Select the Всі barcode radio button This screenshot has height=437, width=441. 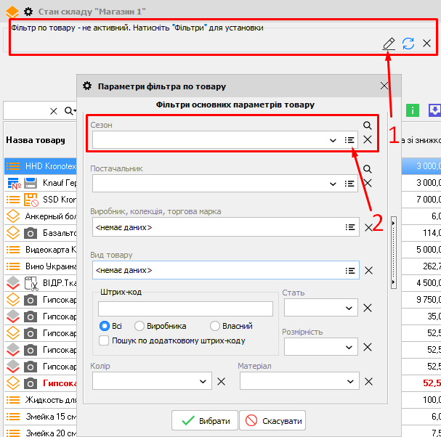click(x=105, y=326)
